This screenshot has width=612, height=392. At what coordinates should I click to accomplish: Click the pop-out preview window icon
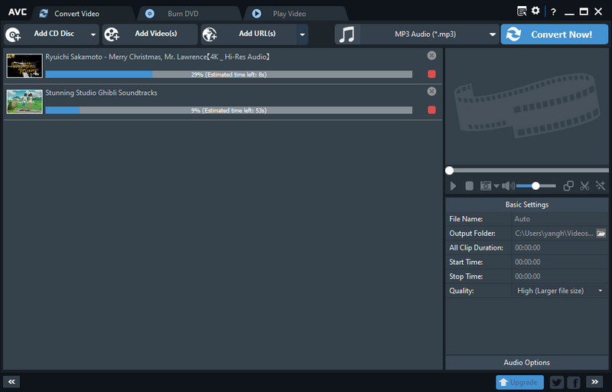pos(568,186)
